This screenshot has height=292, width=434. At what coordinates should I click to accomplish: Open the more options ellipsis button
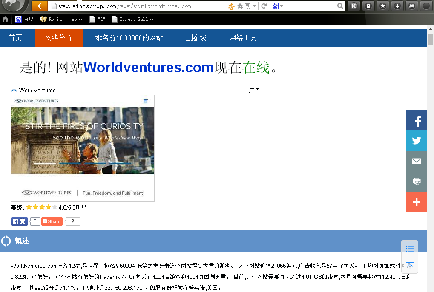[x=426, y=6]
